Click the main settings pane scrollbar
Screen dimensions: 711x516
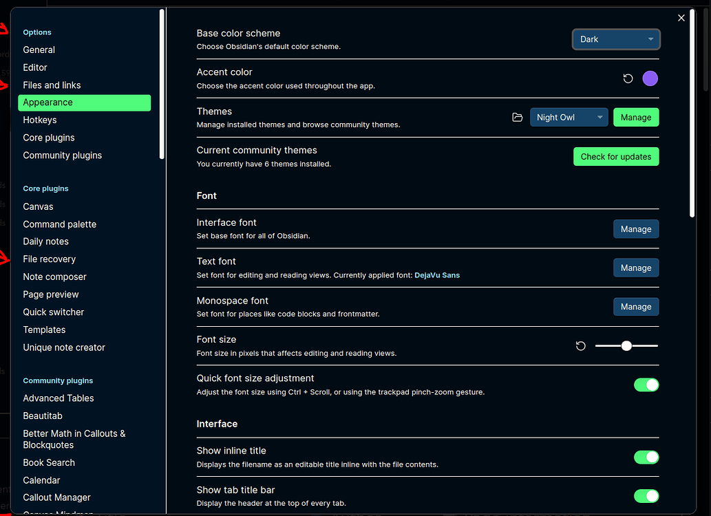coord(692,114)
